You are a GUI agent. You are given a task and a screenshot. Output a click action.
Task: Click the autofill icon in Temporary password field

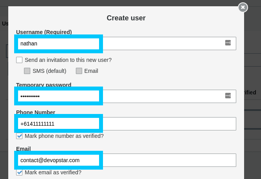coord(228,96)
